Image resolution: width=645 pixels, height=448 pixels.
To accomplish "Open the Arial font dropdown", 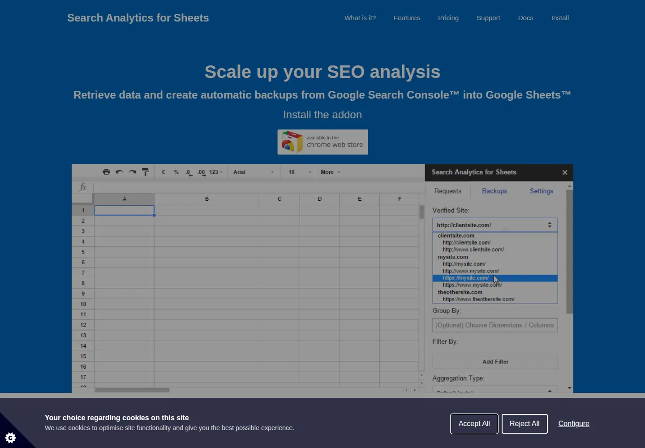I will (x=254, y=172).
